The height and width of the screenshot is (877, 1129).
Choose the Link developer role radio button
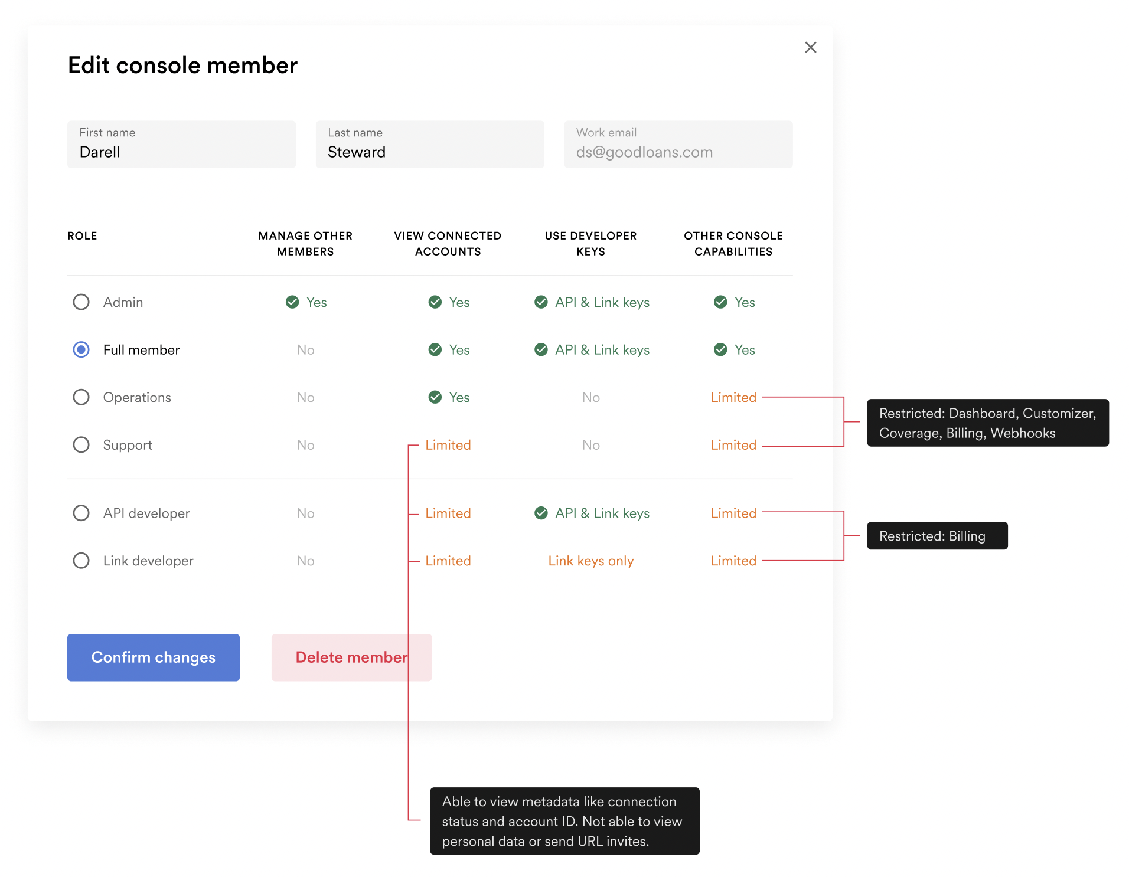(x=81, y=561)
